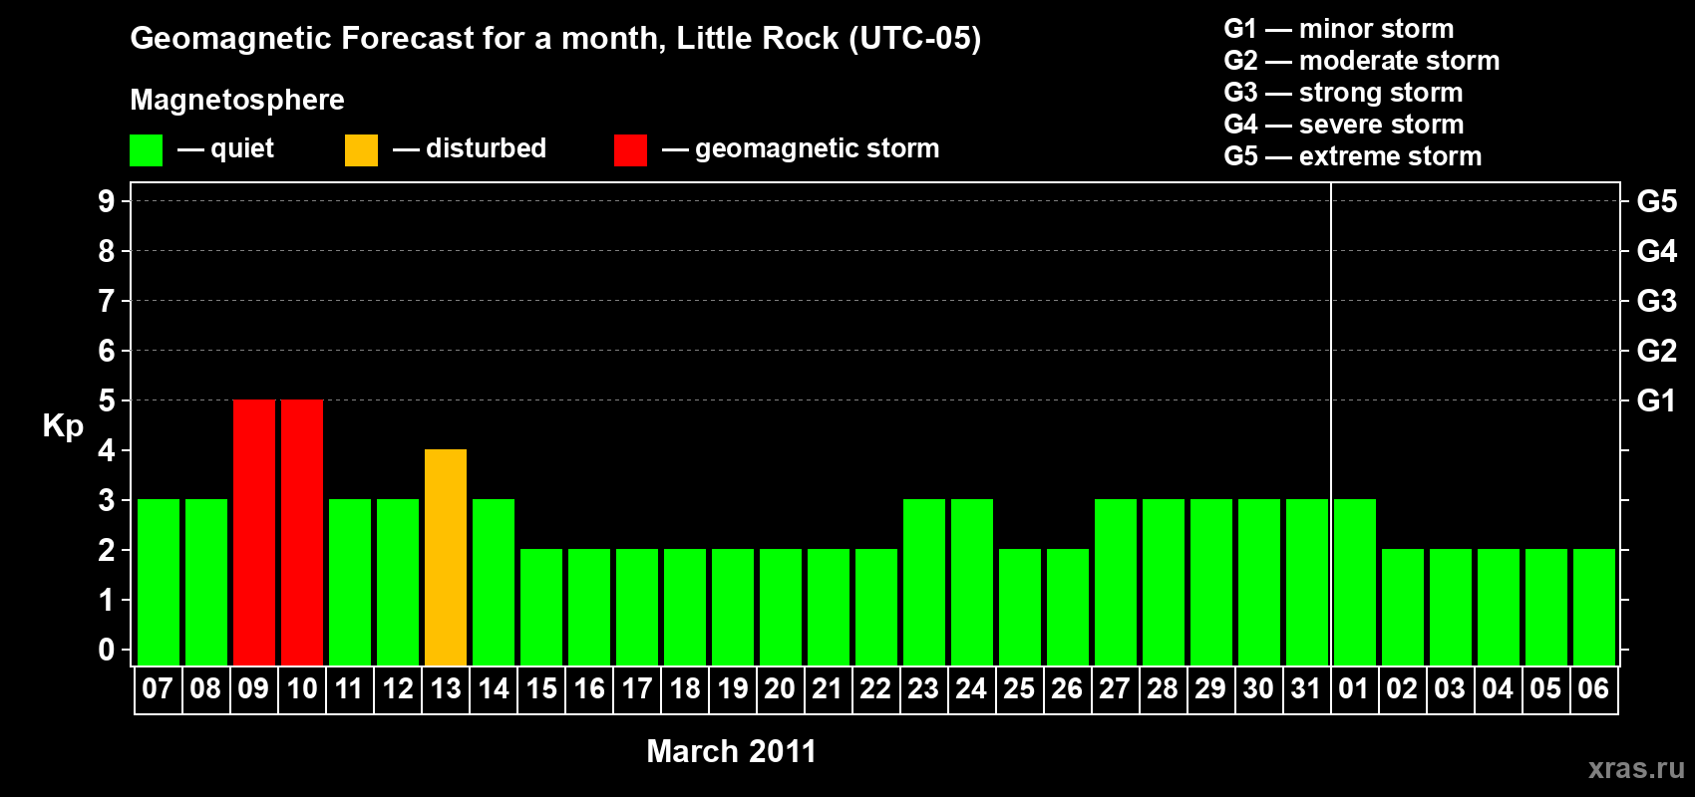Viewport: 1695px width, 797px height.
Task: Click the date label 29
Action: point(1210,689)
